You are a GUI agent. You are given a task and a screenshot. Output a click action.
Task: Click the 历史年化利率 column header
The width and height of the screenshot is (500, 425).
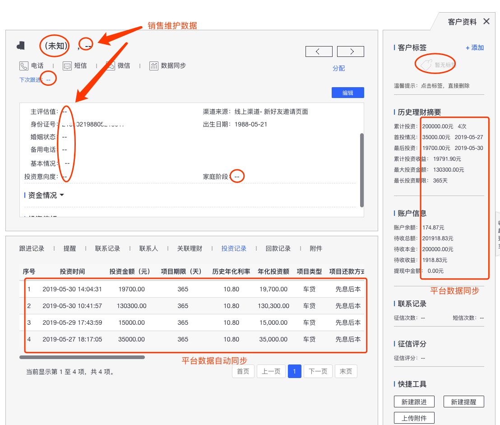coord(231,271)
